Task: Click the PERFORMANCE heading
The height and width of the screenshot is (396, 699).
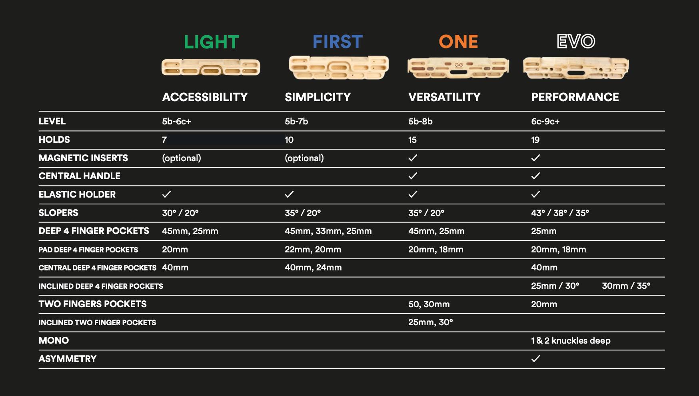Action: [575, 97]
